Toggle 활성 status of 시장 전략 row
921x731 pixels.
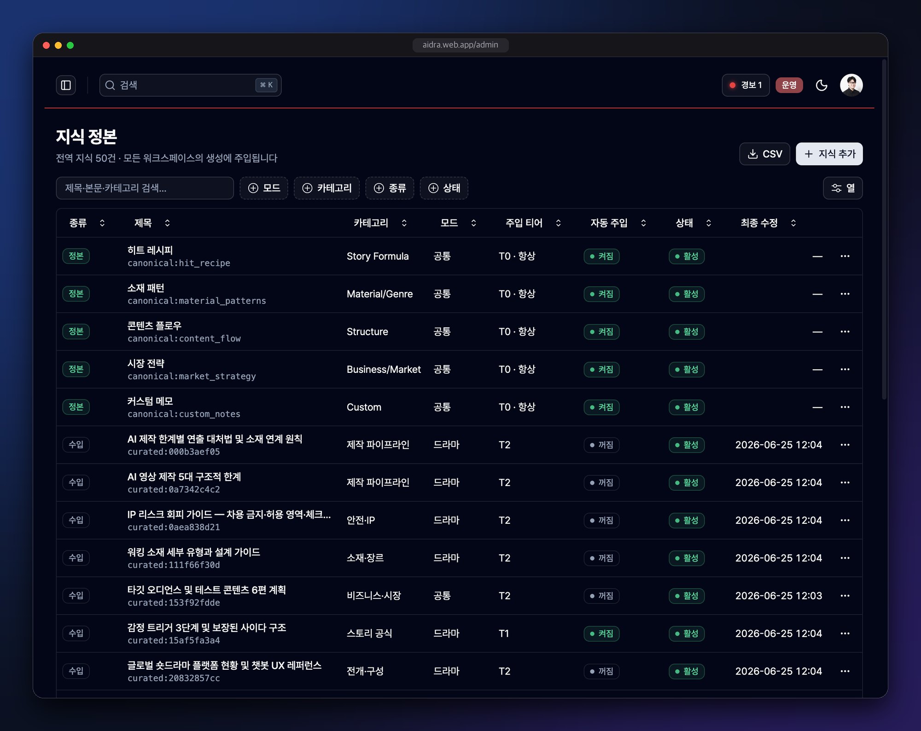(687, 369)
